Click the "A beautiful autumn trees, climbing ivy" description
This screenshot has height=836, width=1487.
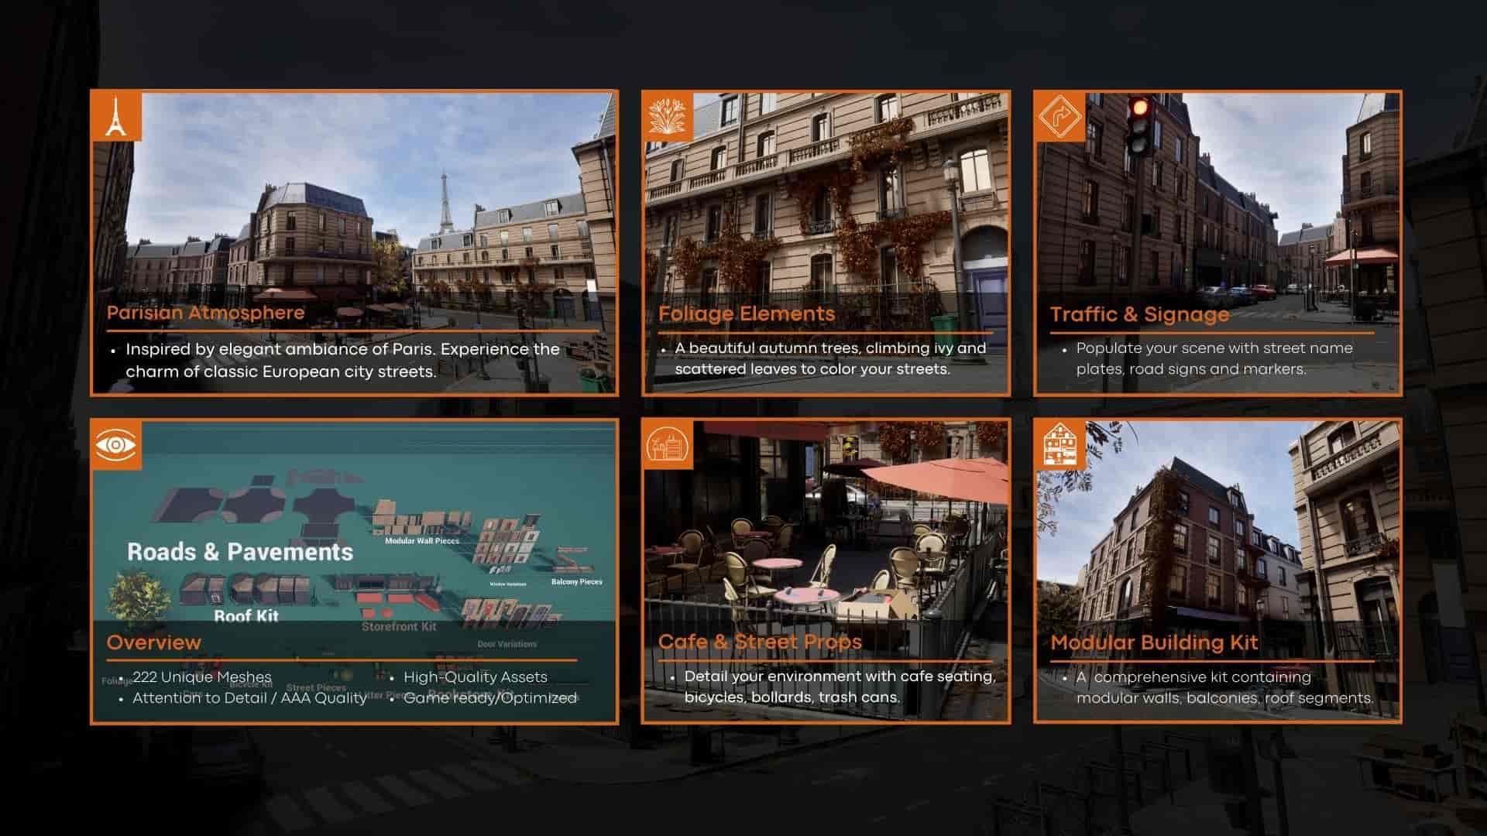830,358
